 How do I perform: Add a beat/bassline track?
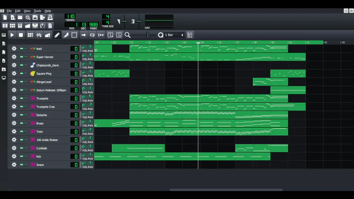30,35
